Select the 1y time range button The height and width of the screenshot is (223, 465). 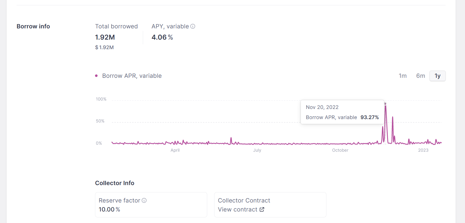point(437,76)
